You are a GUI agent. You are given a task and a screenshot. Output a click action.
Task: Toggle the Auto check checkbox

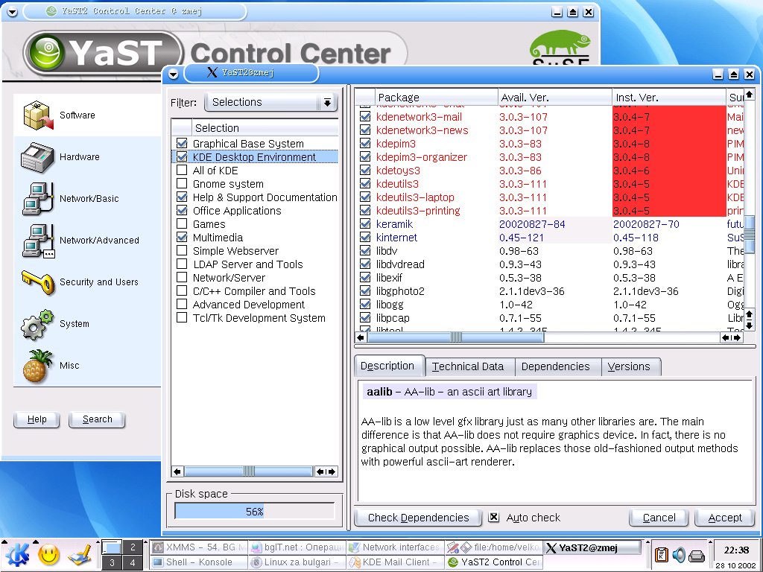[x=493, y=518]
